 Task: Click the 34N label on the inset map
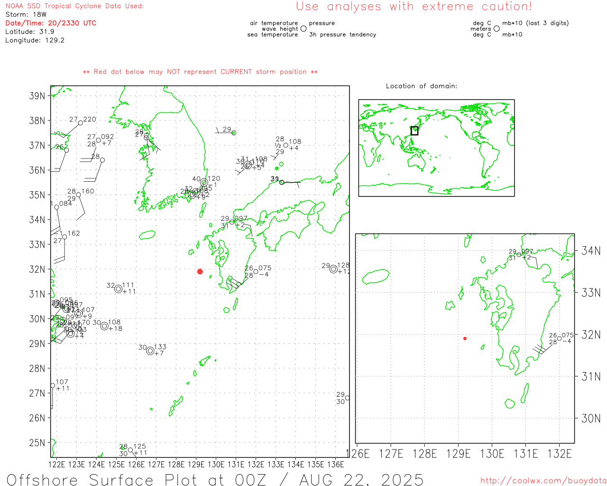click(x=591, y=251)
